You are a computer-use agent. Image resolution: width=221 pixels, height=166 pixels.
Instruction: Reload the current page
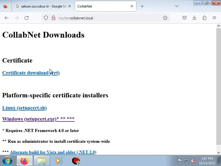(27, 18)
